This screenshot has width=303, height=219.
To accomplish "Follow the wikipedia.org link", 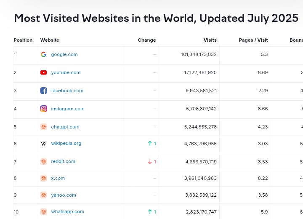I will tap(66, 143).
